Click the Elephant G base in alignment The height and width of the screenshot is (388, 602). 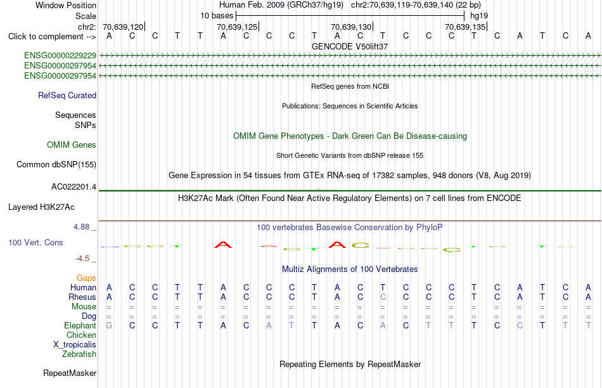tap(109, 325)
